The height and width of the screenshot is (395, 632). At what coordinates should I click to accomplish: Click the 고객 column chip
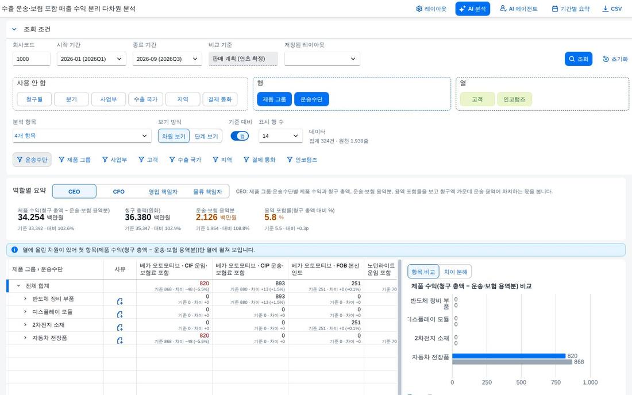click(x=477, y=99)
